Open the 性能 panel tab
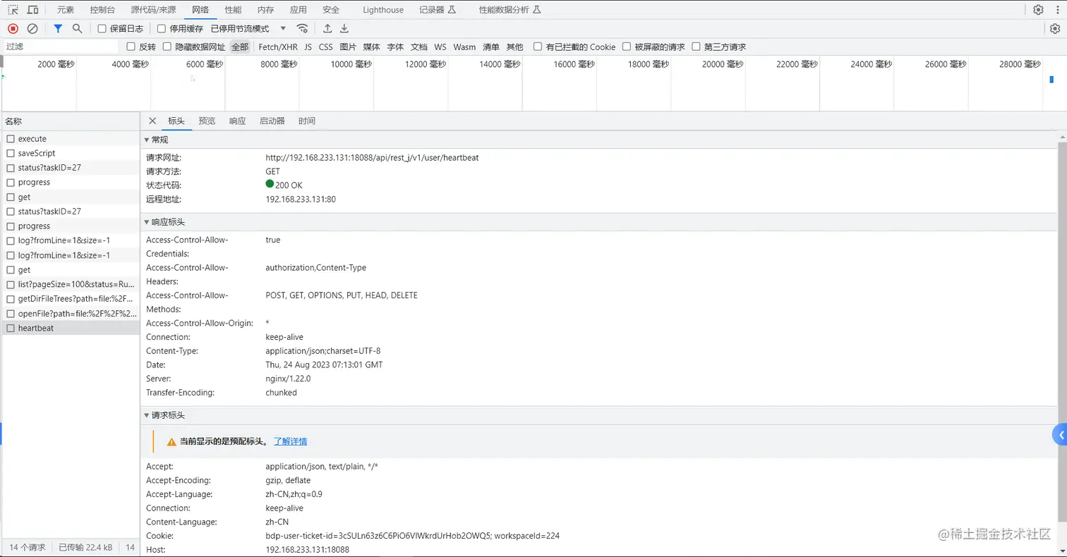The width and height of the screenshot is (1067, 557). 233,10
